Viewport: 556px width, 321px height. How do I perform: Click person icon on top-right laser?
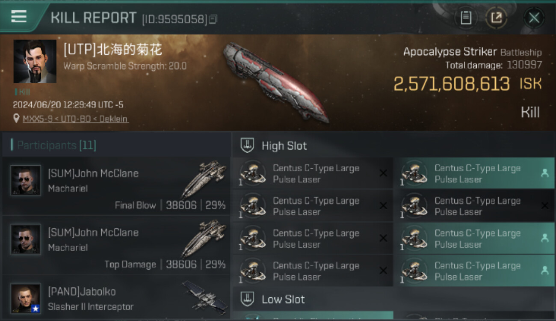(x=544, y=173)
